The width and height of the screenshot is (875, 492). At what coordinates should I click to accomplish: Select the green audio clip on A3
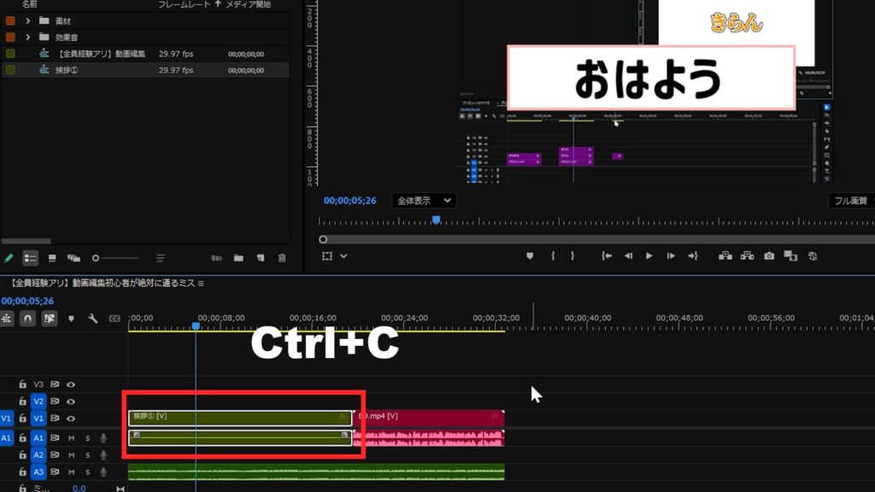[x=316, y=471]
